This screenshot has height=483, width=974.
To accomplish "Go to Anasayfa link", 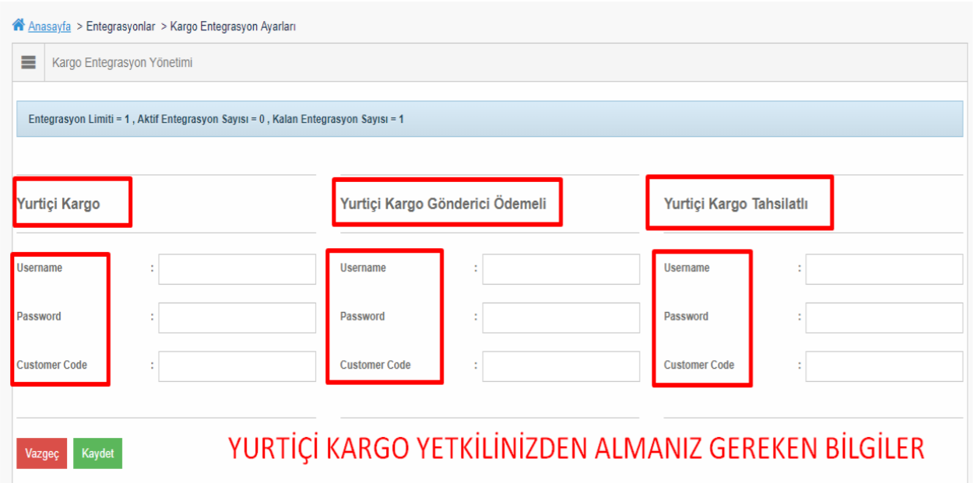I will click(49, 26).
